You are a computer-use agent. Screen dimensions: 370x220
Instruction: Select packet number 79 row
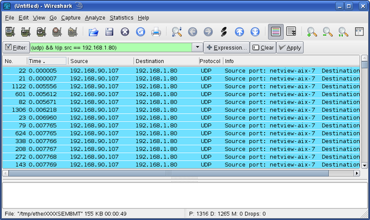point(181,125)
